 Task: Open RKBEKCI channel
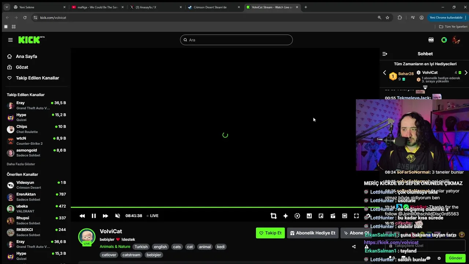[36, 232]
